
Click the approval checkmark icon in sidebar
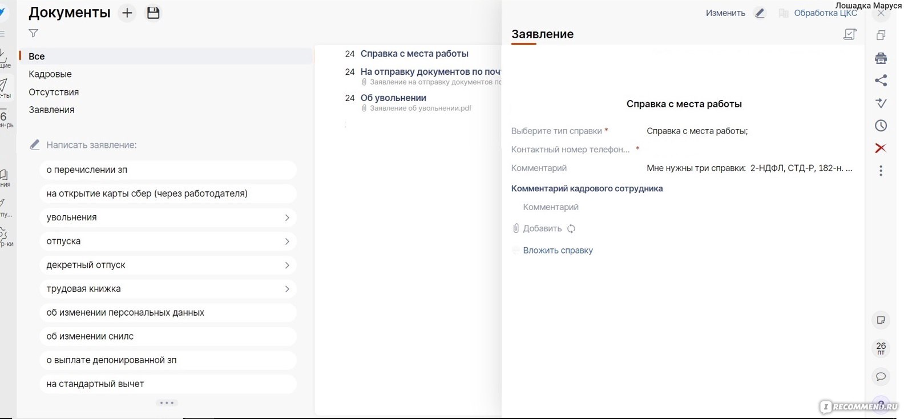[881, 103]
